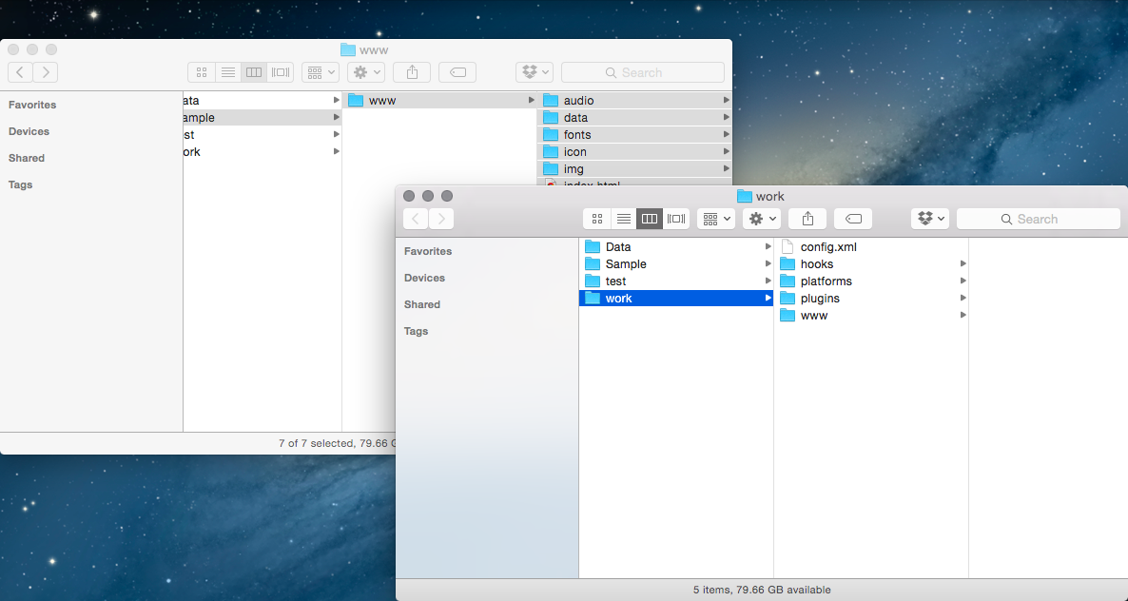Screen dimensions: 1128x601
Task: Click the "7 of 7 selected" status text
Action: tap(316, 443)
